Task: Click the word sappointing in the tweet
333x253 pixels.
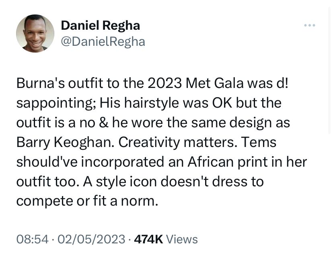Action: point(56,103)
